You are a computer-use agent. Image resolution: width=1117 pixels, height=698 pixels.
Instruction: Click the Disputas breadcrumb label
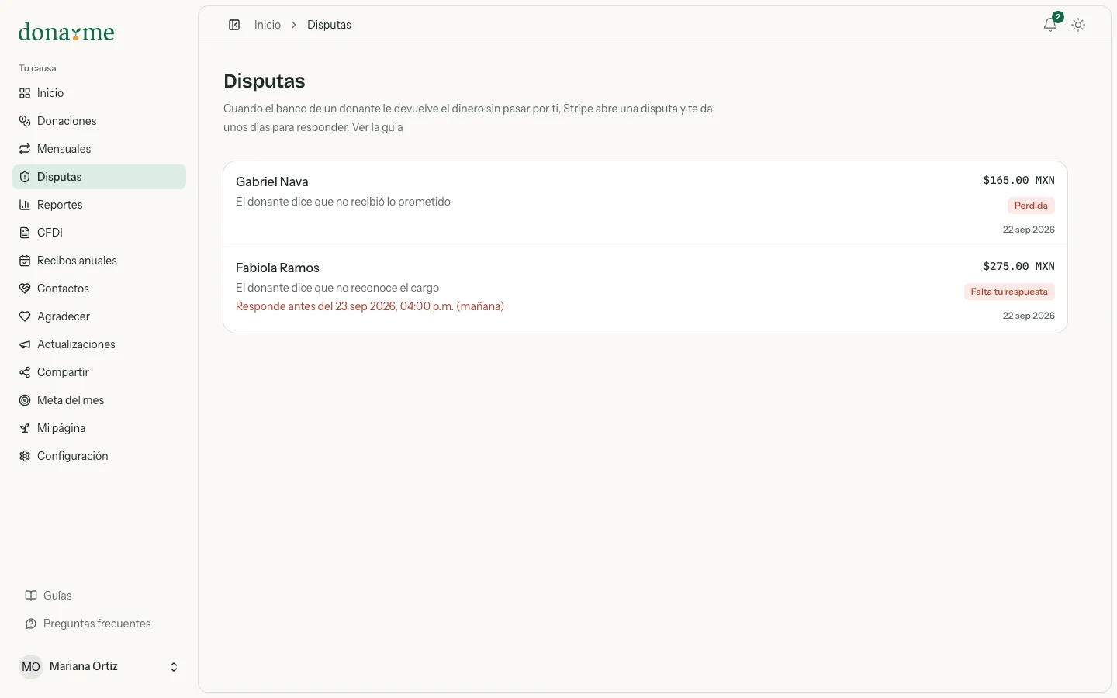tap(329, 25)
